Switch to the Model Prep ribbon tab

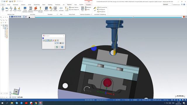[x=37, y=5]
